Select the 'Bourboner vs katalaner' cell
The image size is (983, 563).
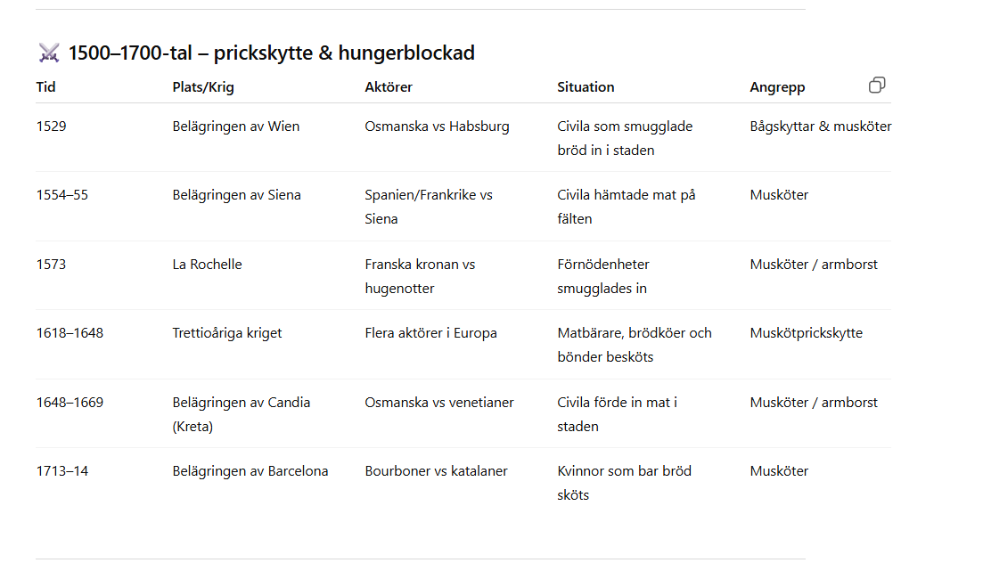(x=437, y=471)
